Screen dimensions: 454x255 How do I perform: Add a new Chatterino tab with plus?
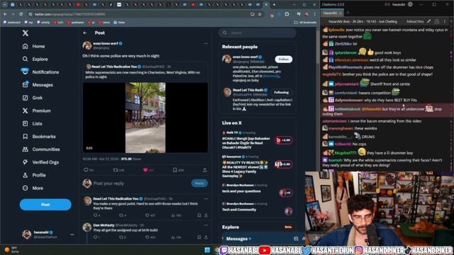click(348, 13)
